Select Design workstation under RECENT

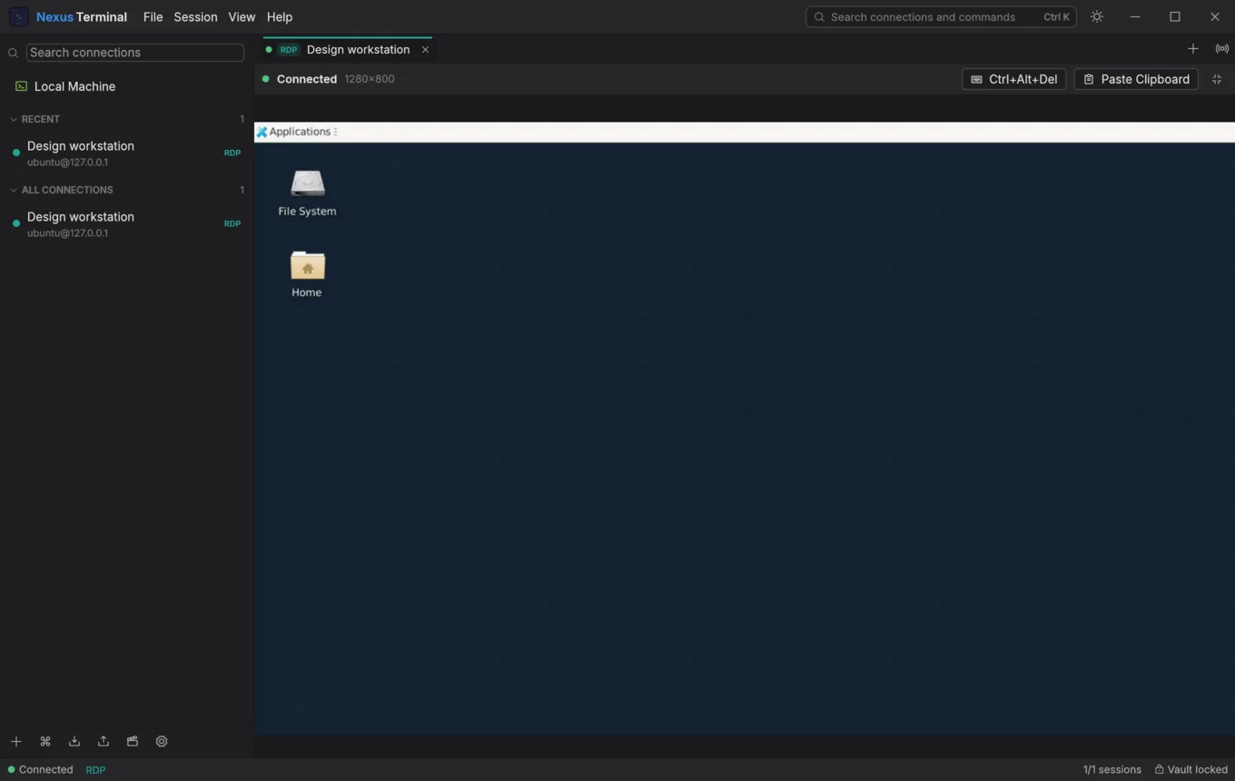click(127, 153)
